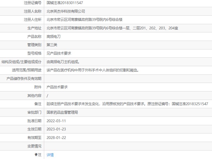Click the expiry date 2028-01-22
This screenshot has width=212, height=159.
pos(56,138)
